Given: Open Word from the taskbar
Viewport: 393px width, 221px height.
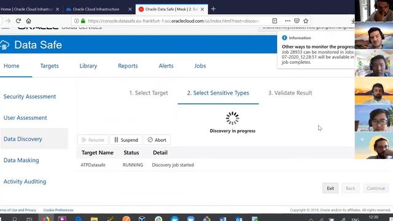Looking at the screenshot, I should [222, 219].
